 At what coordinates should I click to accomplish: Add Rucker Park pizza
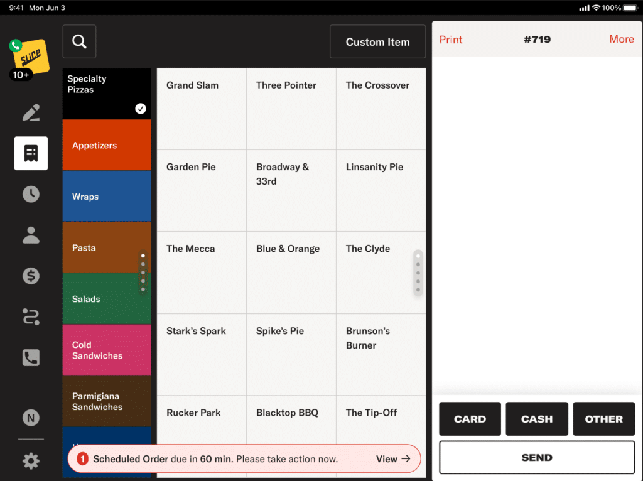click(x=202, y=419)
